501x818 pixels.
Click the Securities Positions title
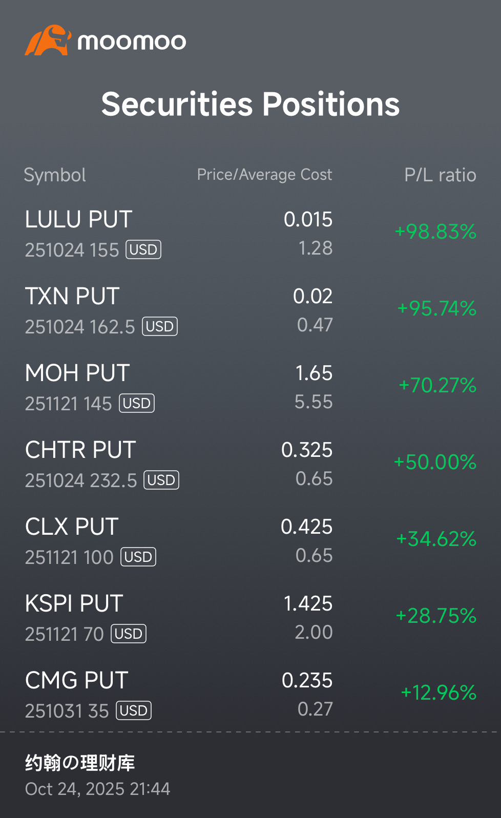(251, 104)
